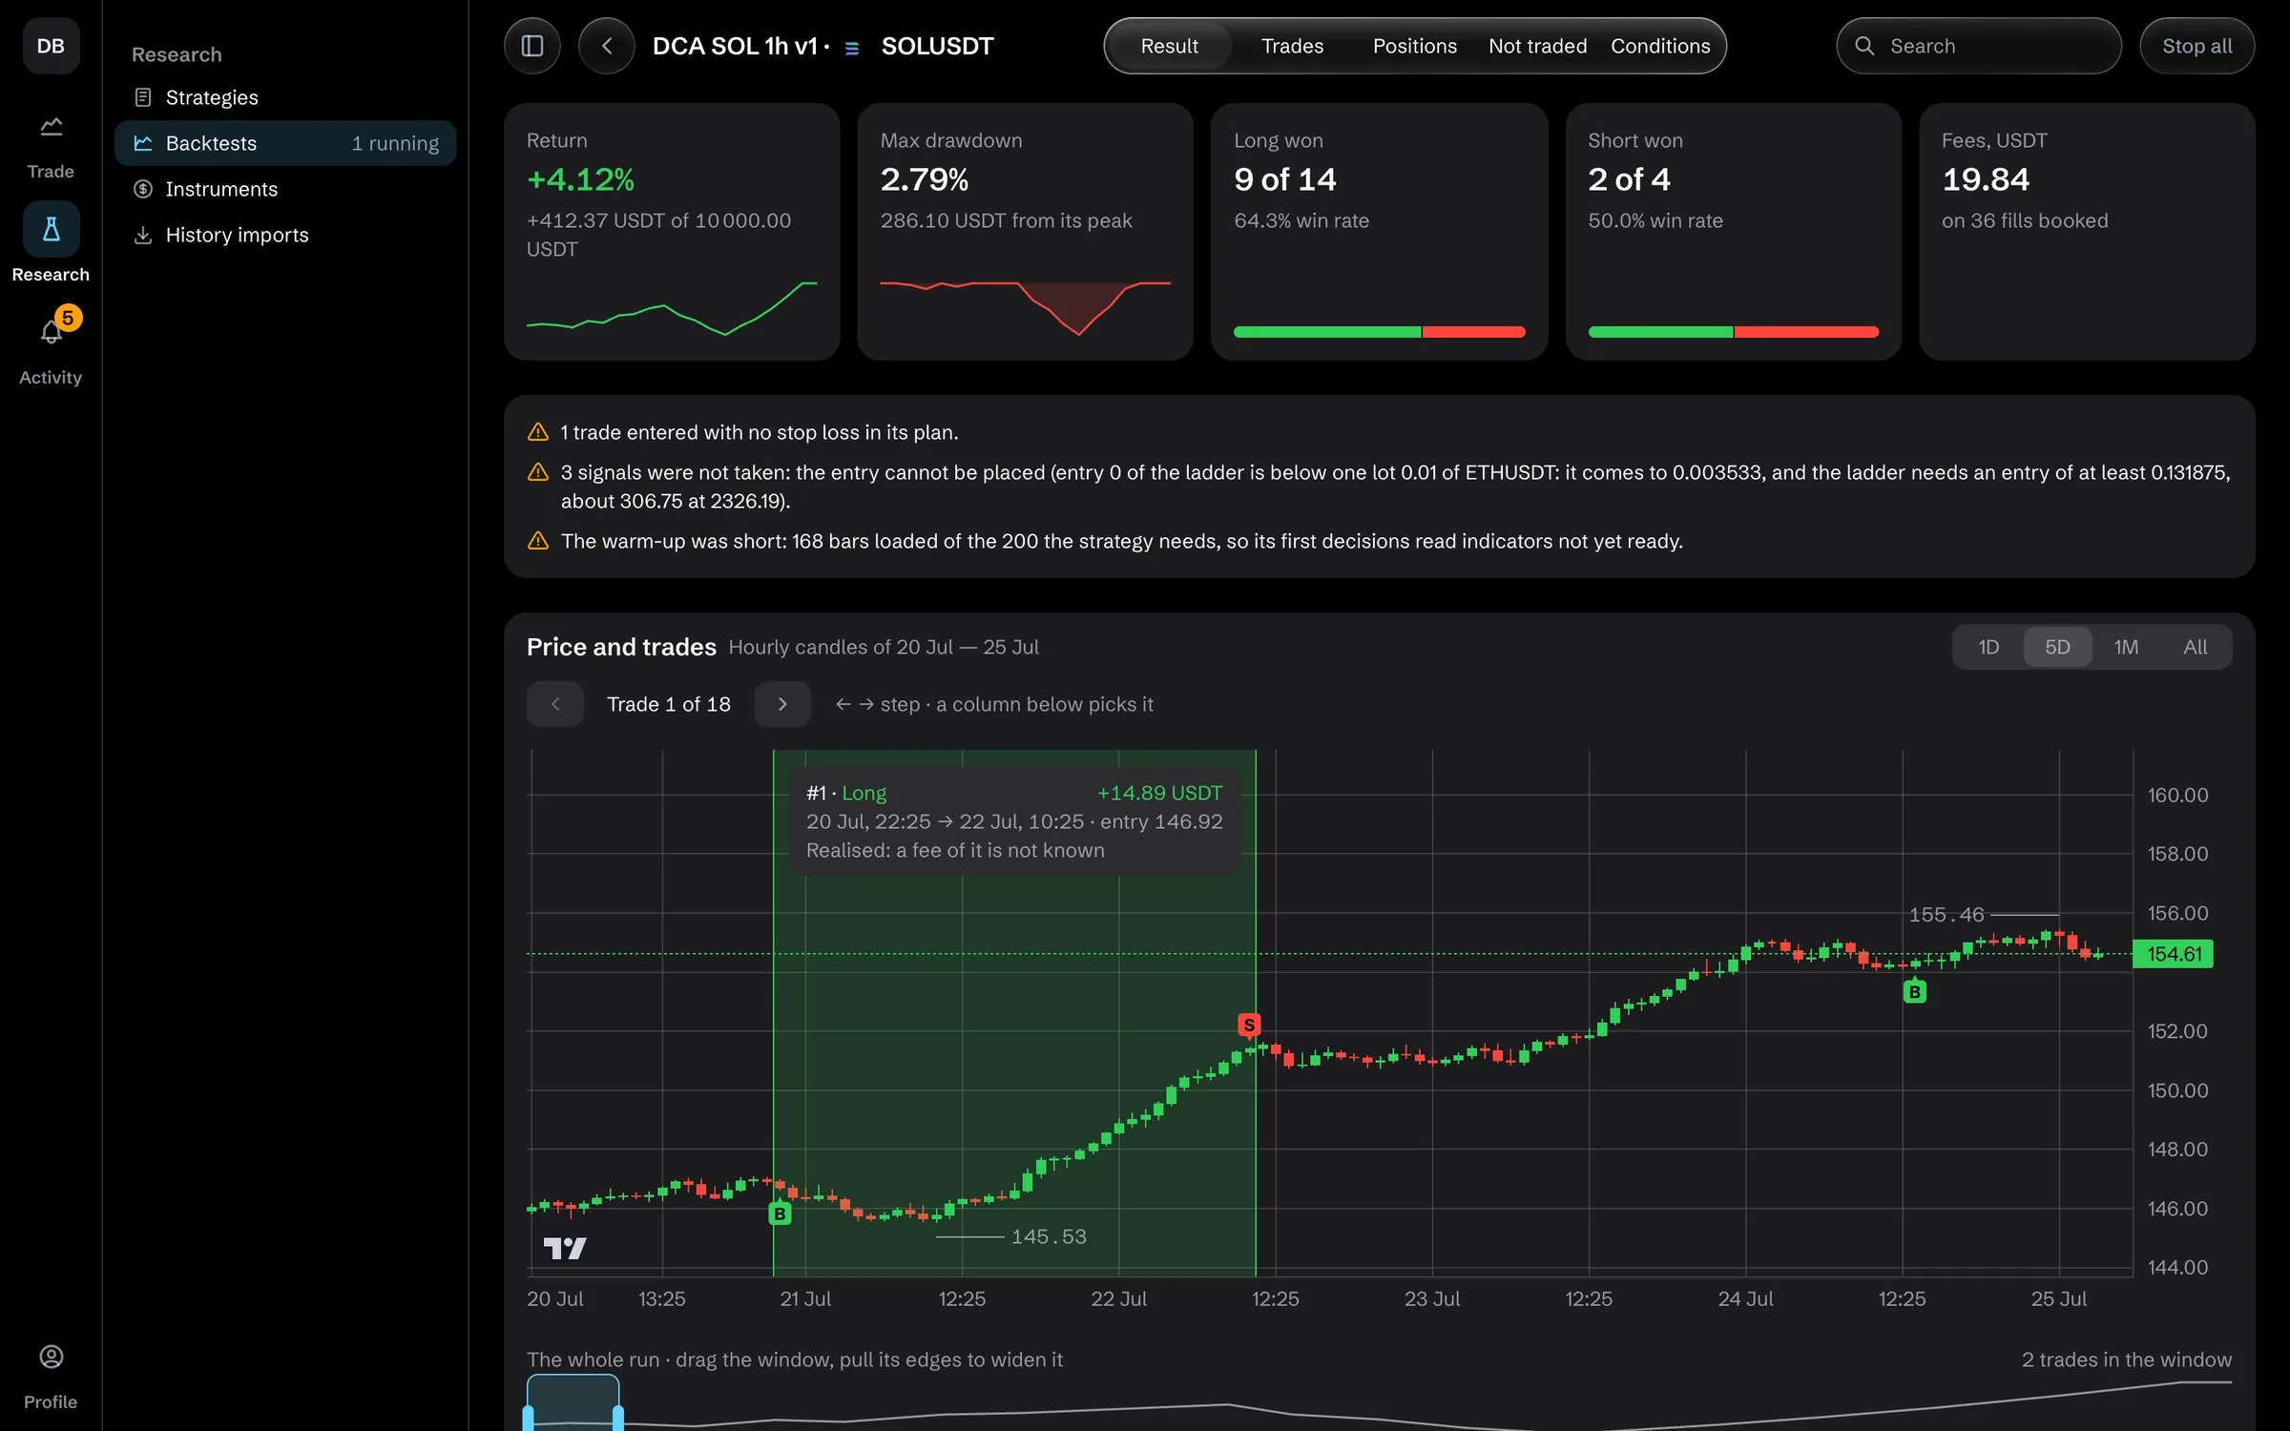This screenshot has width=2290, height=1431.
Task: Open History imports
Action: [284, 235]
